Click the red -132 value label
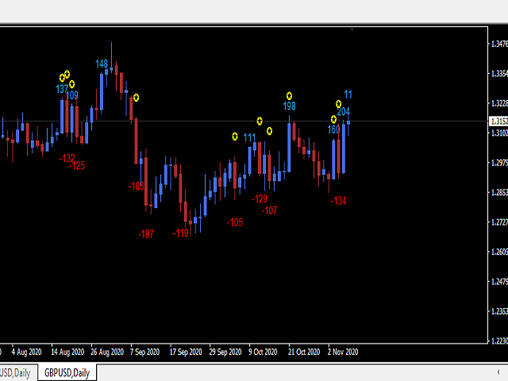 (x=67, y=158)
